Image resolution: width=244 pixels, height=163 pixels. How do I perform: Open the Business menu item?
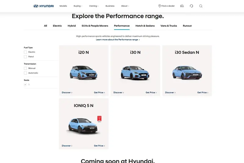coord(110,6)
